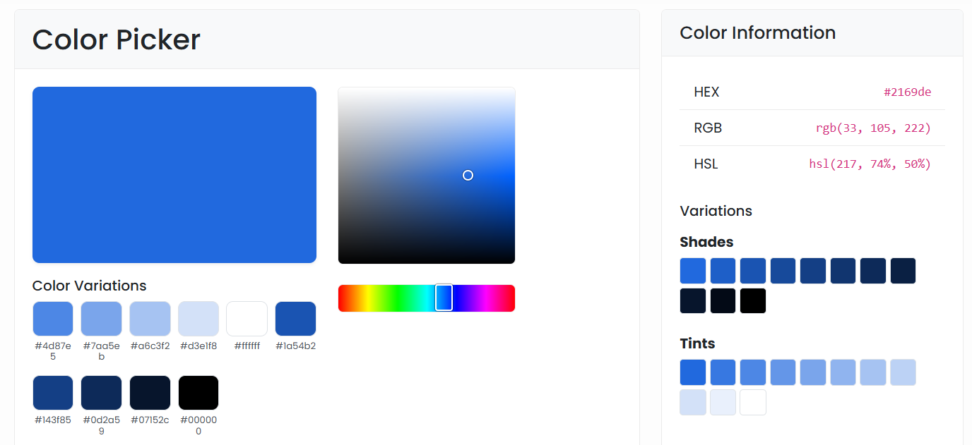Screen dimensions: 972x445
Task: Choose the #143f85 dark blue swatch
Action: pos(53,393)
